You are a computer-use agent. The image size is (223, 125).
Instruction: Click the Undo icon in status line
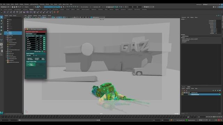18,7
